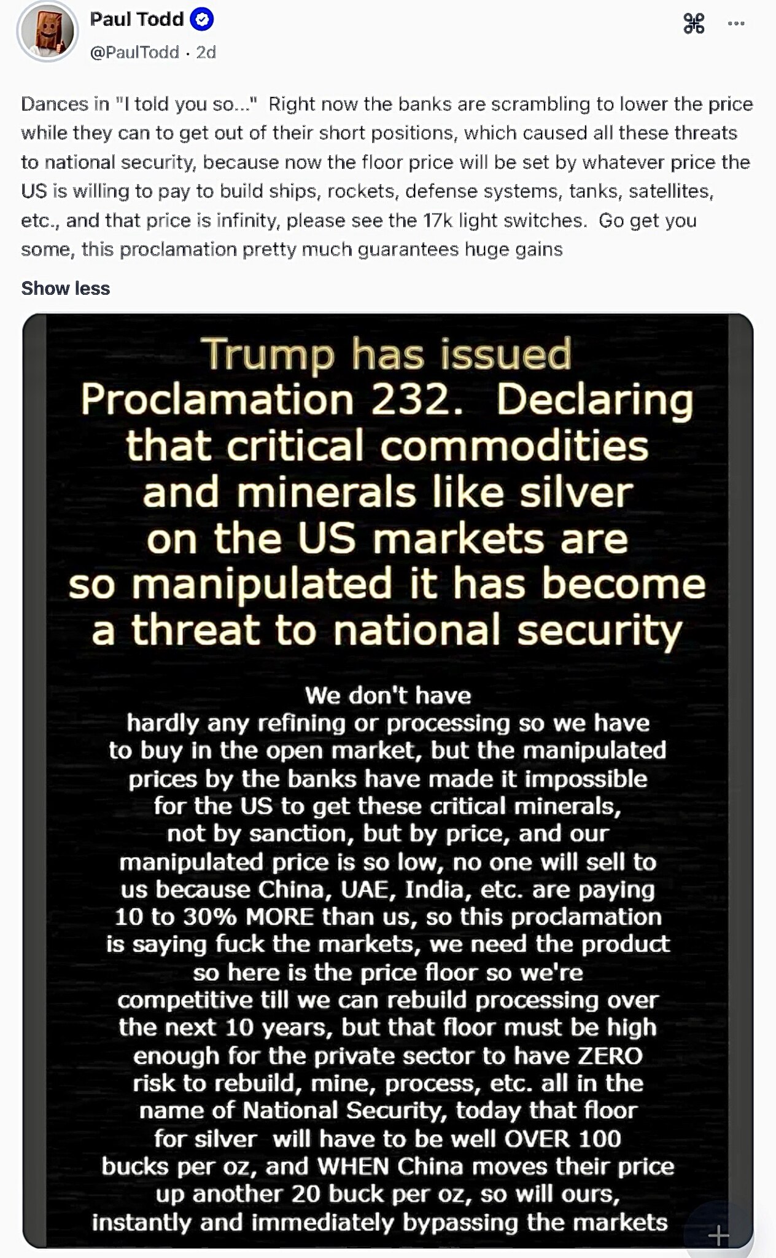Click the @PaulTodd handle
Image resolution: width=776 pixels, height=1258 pixels.
click(134, 52)
